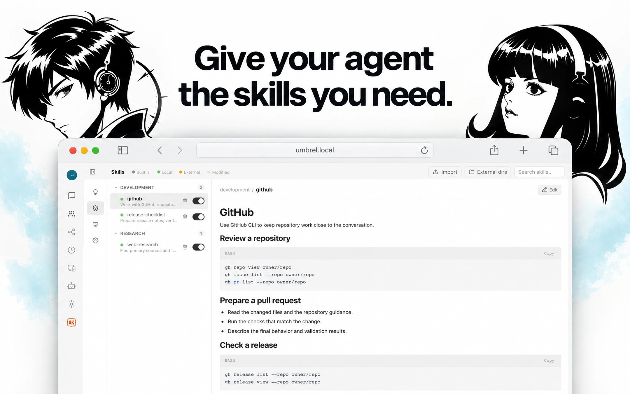
Task: Collapse the DEVELOPMENT category chevron
Action: [x=116, y=187]
